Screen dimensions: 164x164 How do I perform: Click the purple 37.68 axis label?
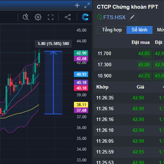[81, 110]
